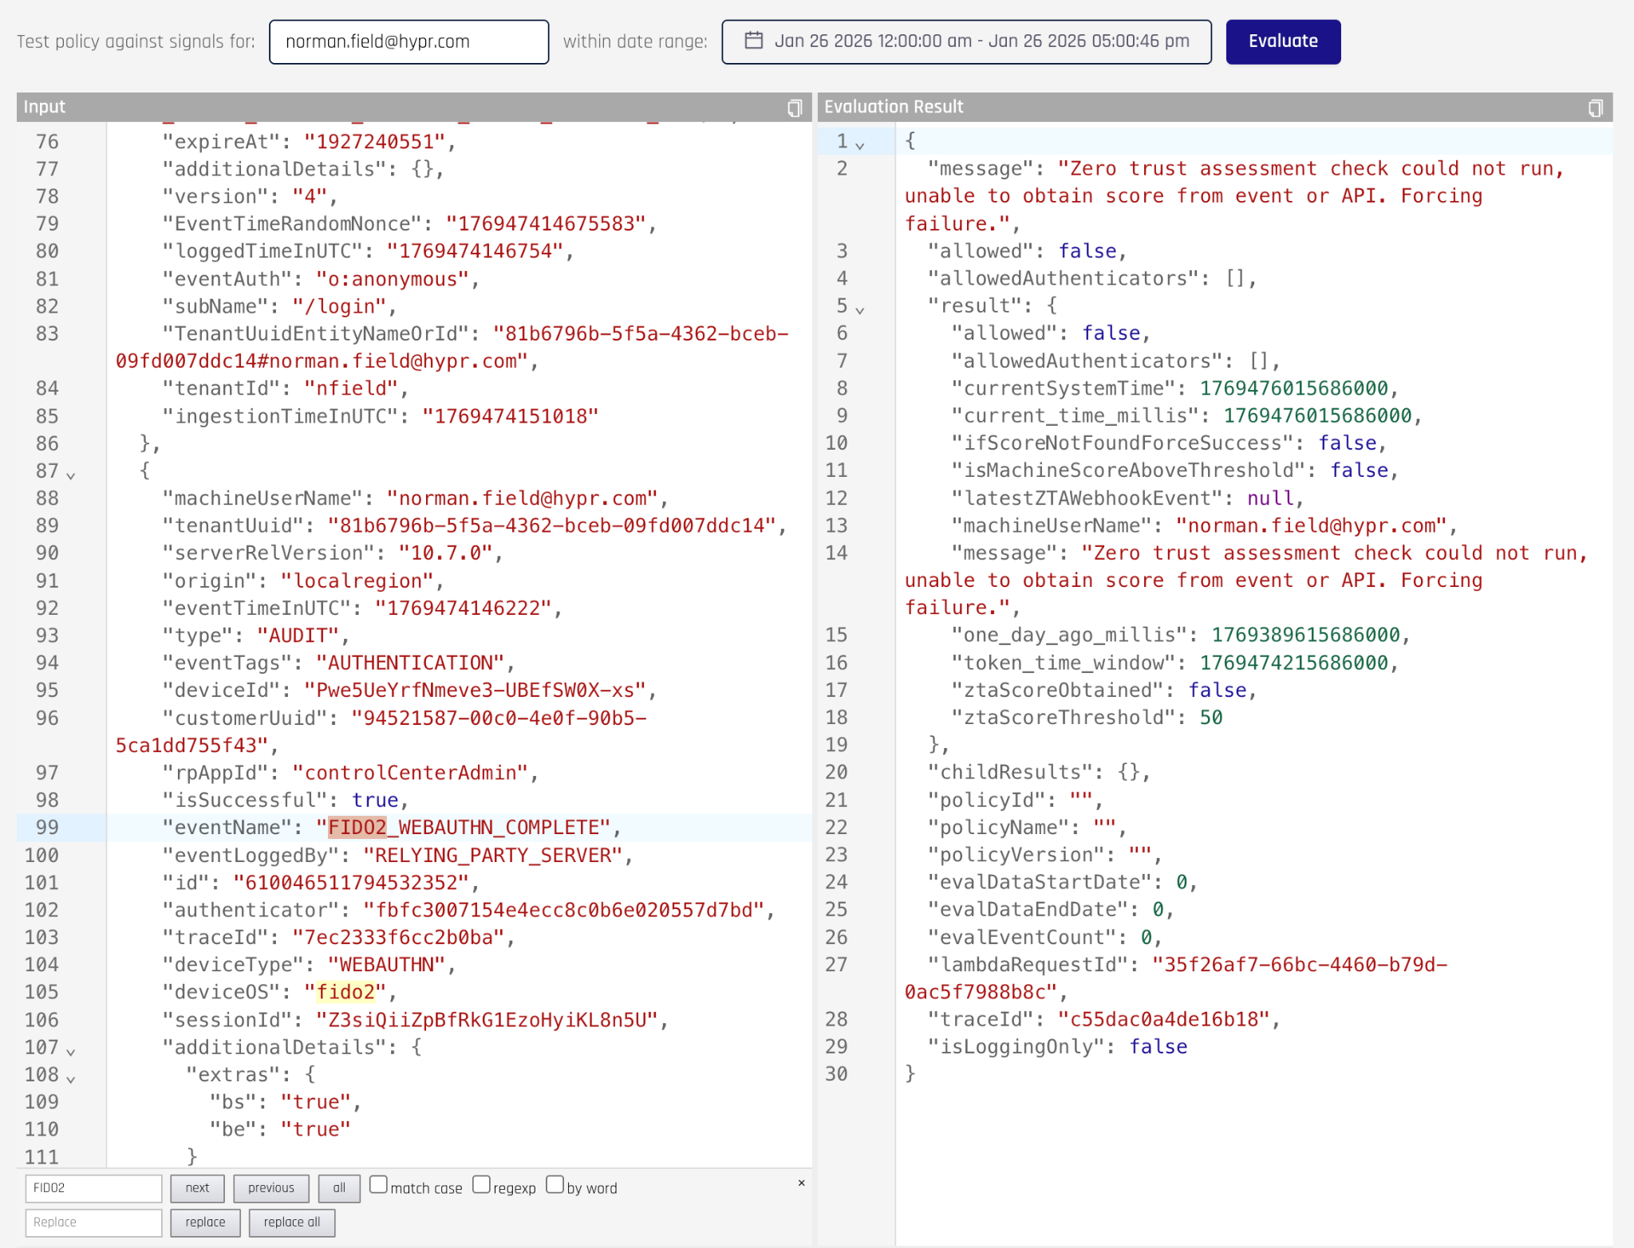Screen dimensions: 1634x1248
Task: Copy the Input panel contents
Action: [x=795, y=108]
